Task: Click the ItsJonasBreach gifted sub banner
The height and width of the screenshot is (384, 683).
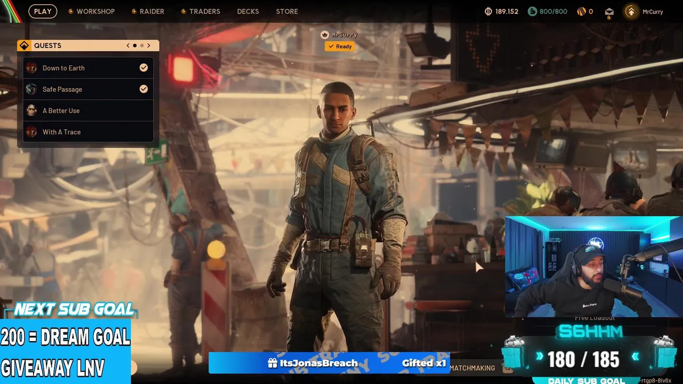Action: click(x=329, y=363)
